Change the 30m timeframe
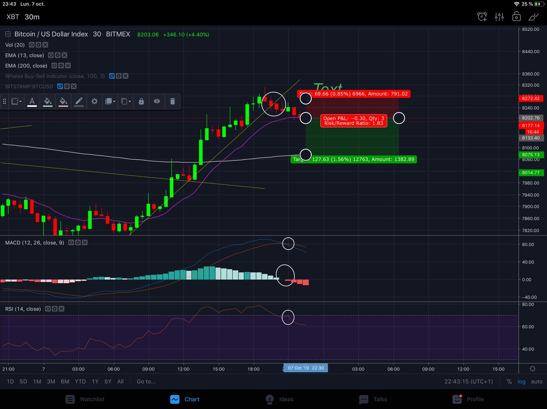 coord(32,17)
